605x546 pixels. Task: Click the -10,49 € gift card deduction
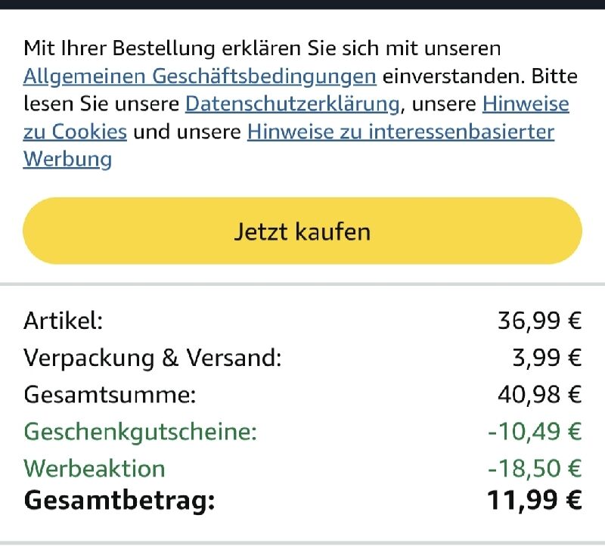click(x=535, y=432)
